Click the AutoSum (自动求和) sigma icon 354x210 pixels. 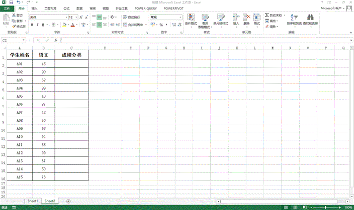[267, 16]
